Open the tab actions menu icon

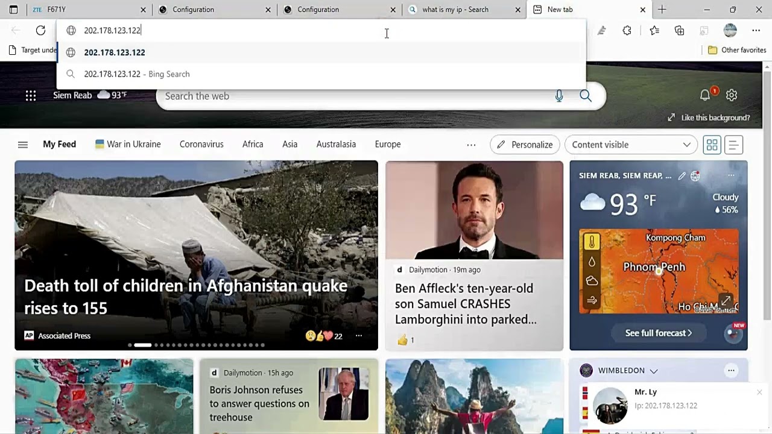[x=13, y=10]
